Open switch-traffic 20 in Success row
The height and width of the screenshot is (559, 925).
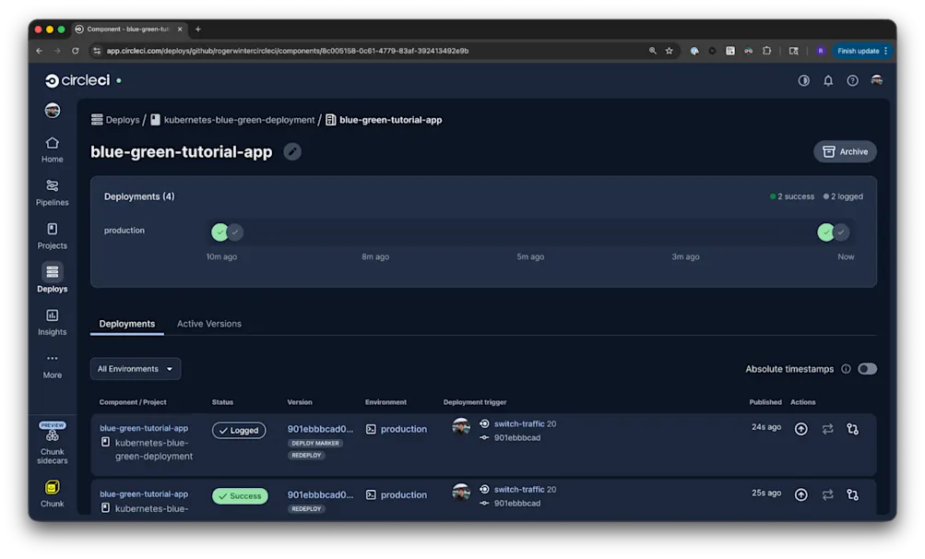click(x=525, y=489)
